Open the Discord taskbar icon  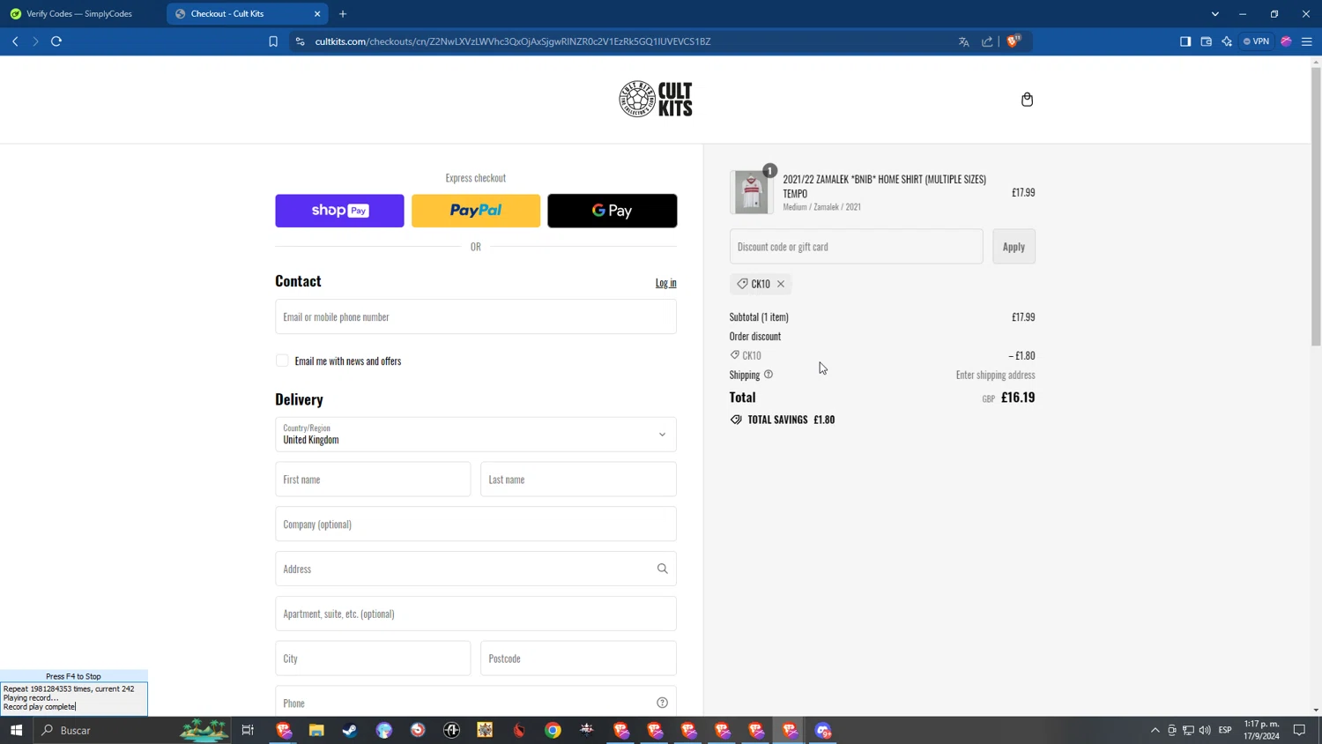pos(823,730)
